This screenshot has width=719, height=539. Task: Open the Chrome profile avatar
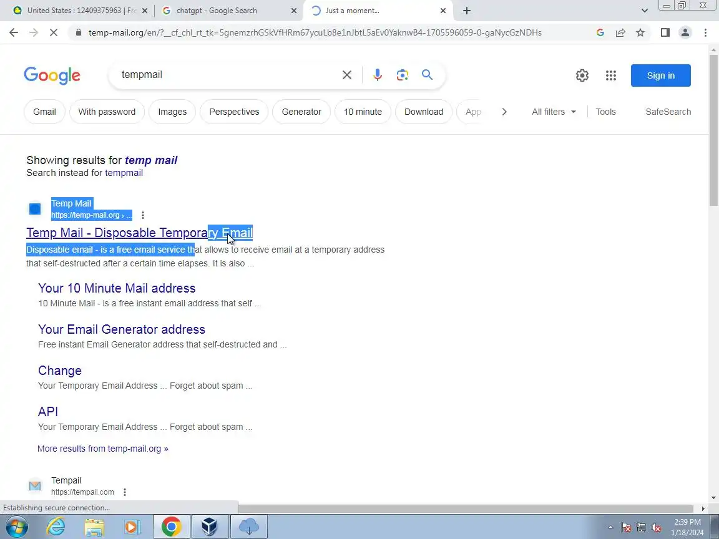click(x=685, y=32)
